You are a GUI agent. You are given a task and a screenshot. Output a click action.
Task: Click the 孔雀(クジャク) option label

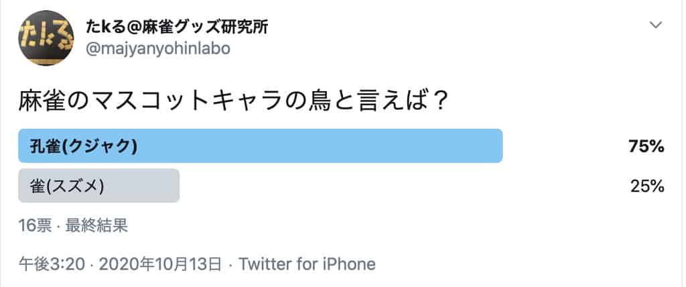click(84, 146)
